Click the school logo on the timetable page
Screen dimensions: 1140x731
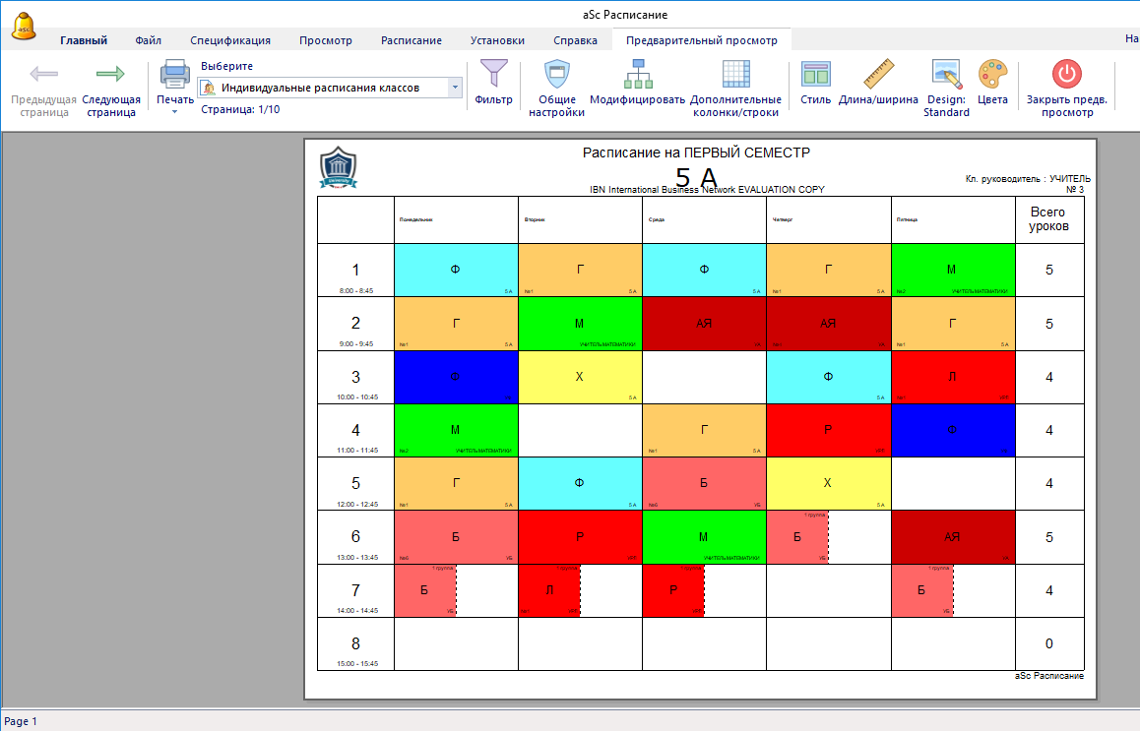[x=338, y=167]
